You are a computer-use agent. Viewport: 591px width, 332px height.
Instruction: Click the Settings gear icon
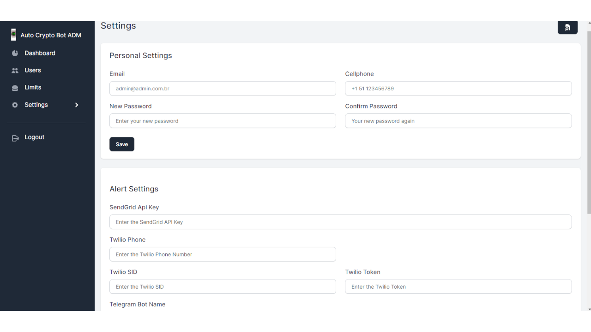point(15,105)
